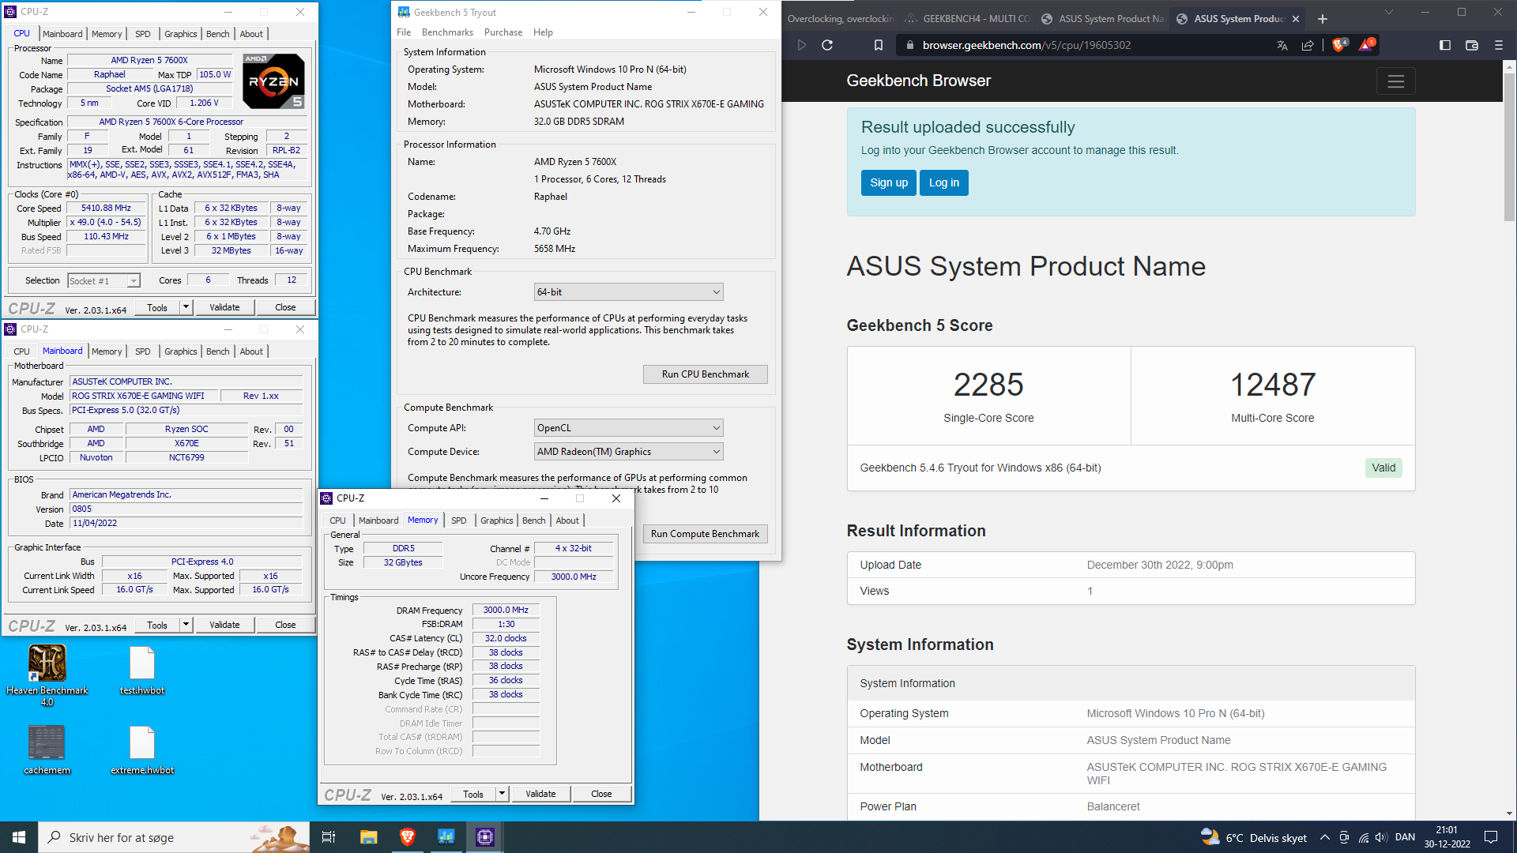The image size is (1517, 853).
Task: Click Validate in the top CPU-Z window
Action: (224, 307)
